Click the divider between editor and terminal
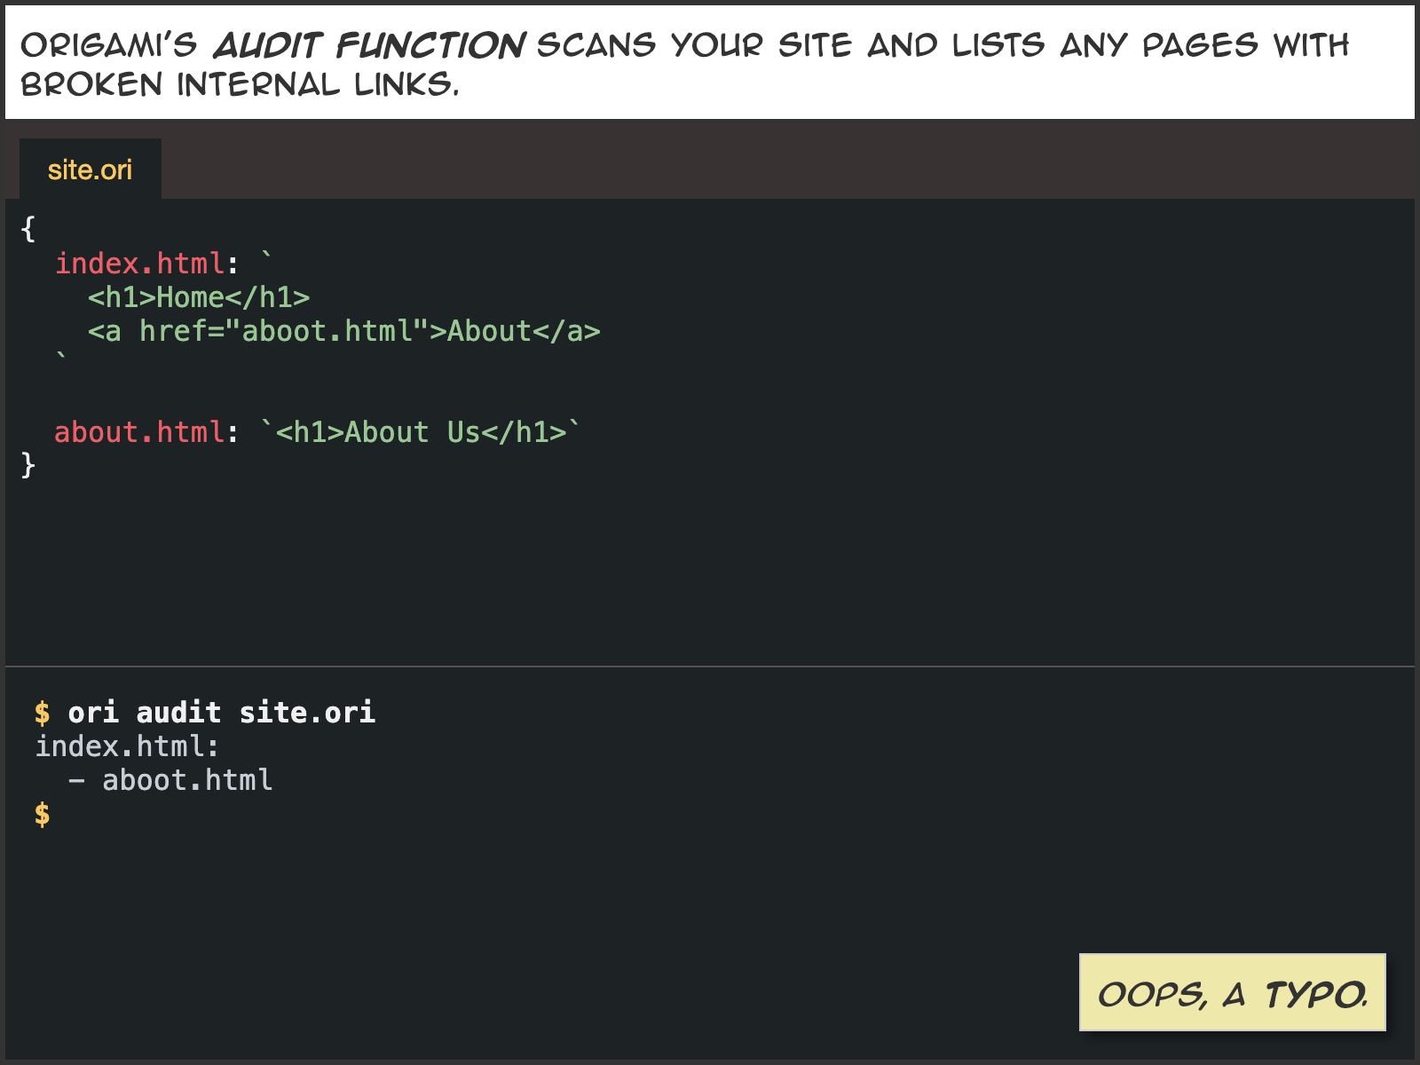The height and width of the screenshot is (1065, 1420). click(x=710, y=666)
